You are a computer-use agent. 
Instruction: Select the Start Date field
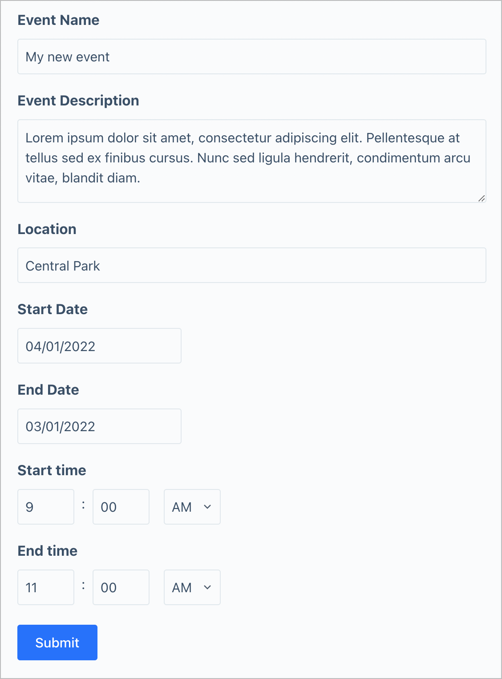pyautogui.click(x=99, y=346)
